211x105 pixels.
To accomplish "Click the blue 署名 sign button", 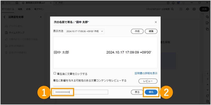I will tap(151, 92).
